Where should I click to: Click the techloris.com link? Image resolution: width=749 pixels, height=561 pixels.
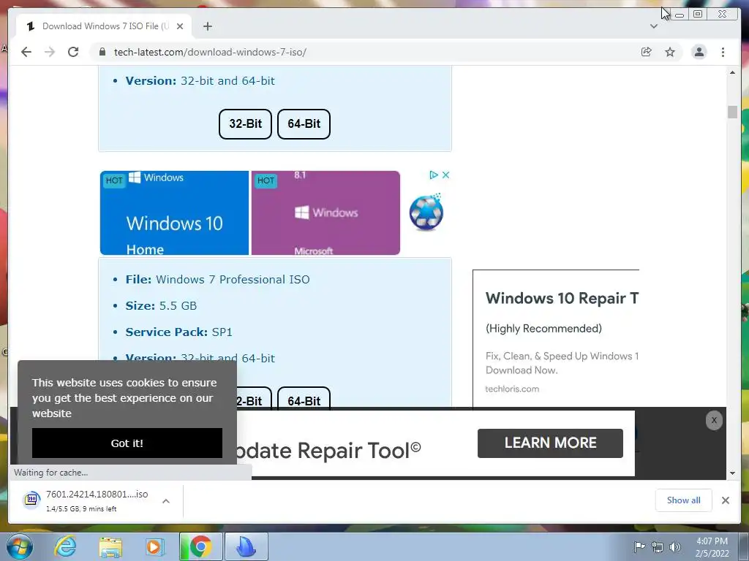[x=512, y=389]
